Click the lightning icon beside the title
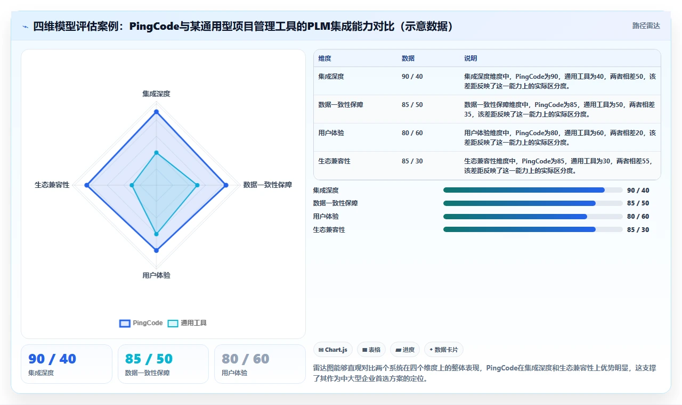 [25, 27]
